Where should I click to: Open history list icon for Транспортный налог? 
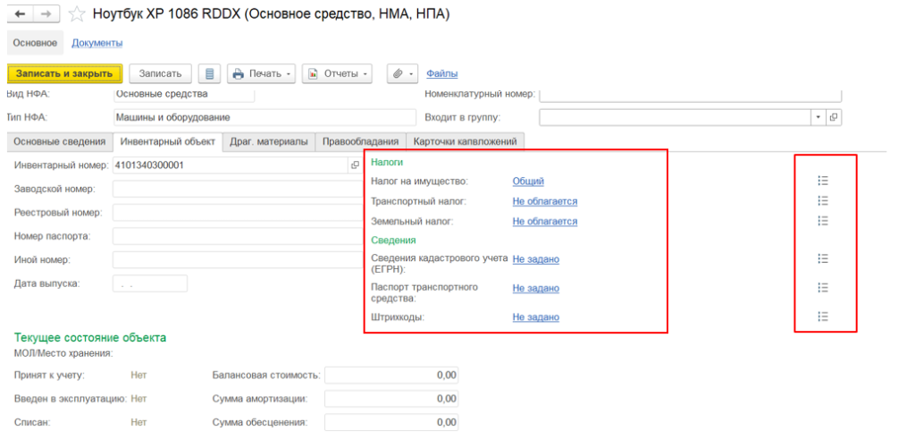823,201
